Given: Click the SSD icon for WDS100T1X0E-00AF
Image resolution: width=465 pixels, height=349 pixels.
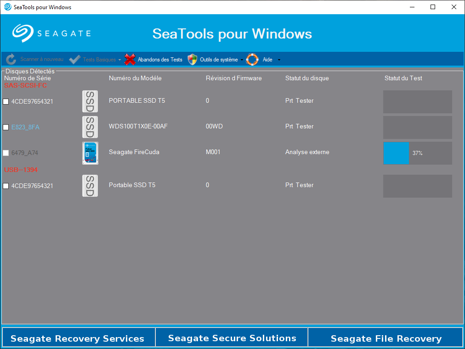Looking at the screenshot, I should (90, 127).
